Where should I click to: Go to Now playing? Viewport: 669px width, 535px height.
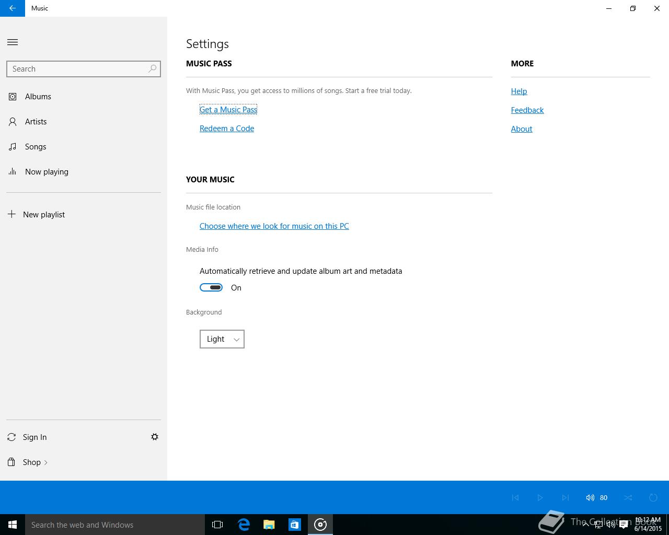pyautogui.click(x=84, y=171)
